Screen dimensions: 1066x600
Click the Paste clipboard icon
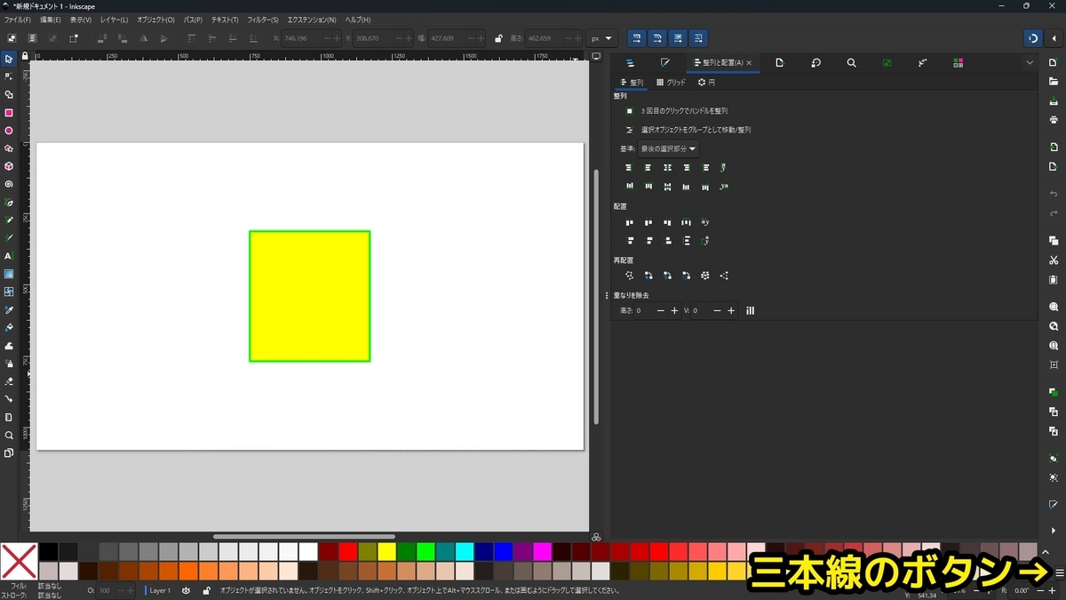[x=1054, y=279]
